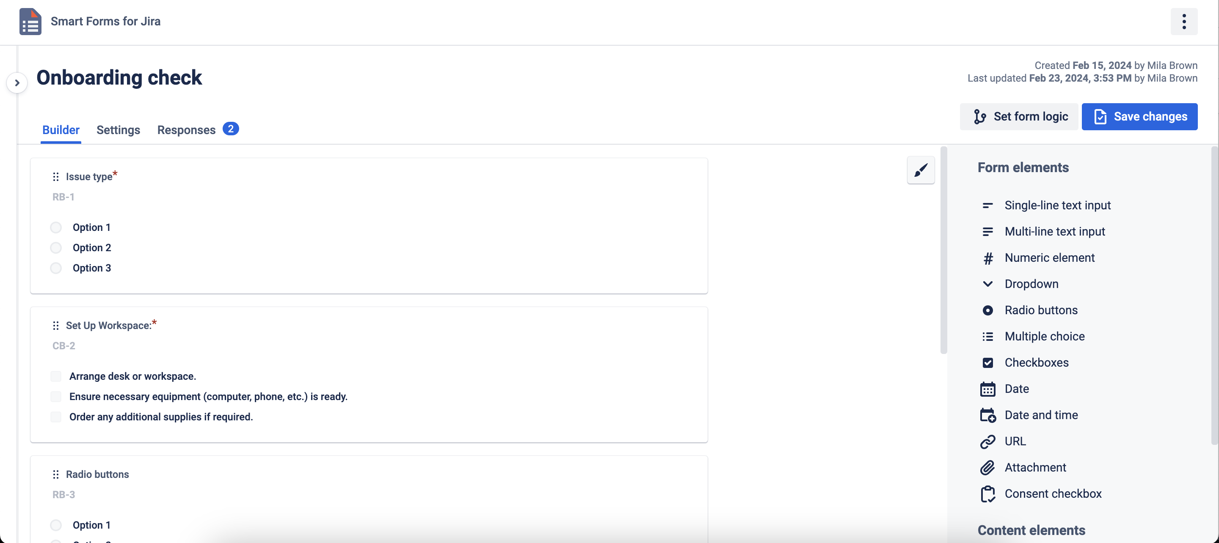Expand the collapsed left sidebar chevron

pyautogui.click(x=17, y=83)
